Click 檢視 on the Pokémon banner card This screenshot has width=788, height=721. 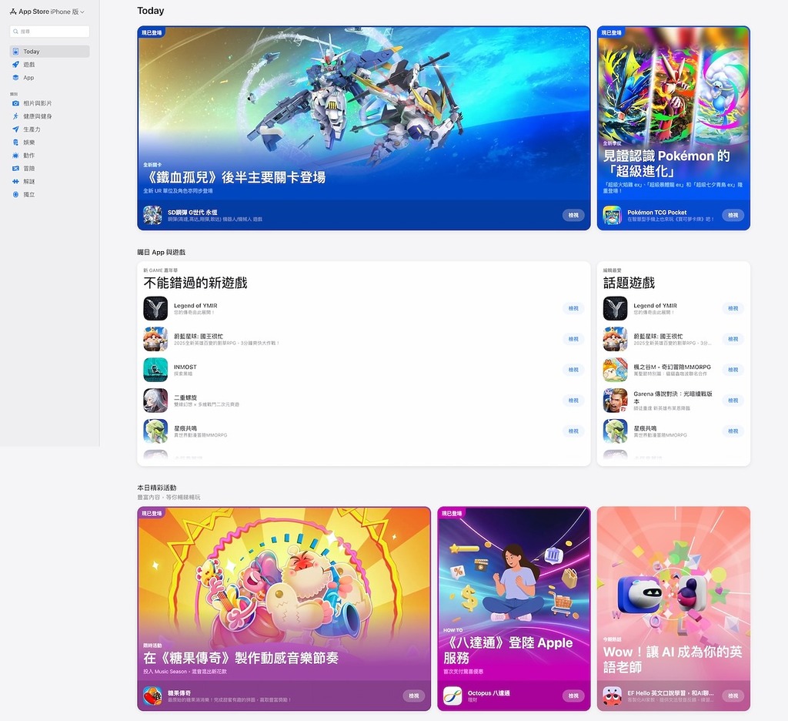(733, 216)
